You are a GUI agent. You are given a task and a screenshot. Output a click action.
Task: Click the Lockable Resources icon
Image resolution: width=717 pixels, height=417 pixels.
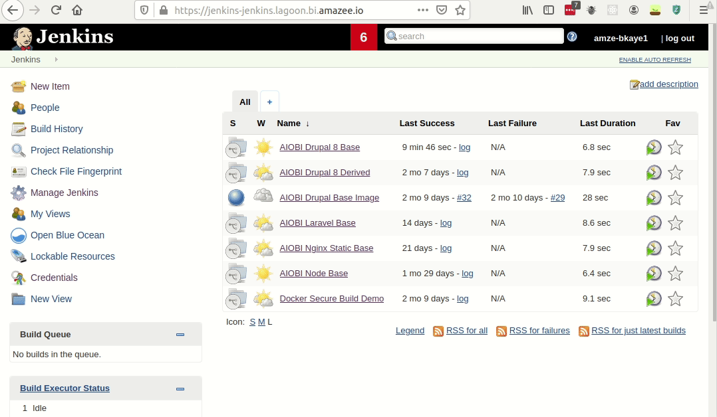click(x=19, y=256)
